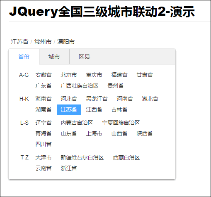This screenshot has width=211, height=197.
Task: Click the highlighted 江苏省 item
Action: (x=69, y=110)
